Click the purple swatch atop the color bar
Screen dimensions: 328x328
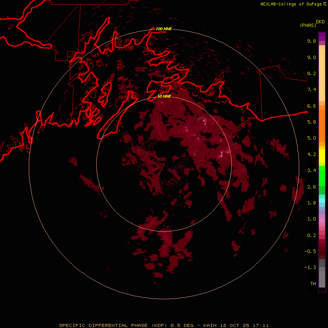click(x=322, y=36)
